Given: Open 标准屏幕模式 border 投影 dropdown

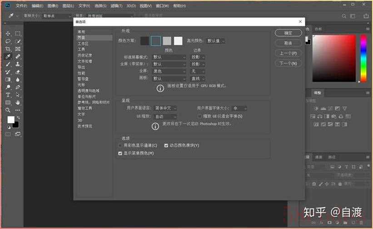Looking at the screenshot, I should click(x=198, y=57).
